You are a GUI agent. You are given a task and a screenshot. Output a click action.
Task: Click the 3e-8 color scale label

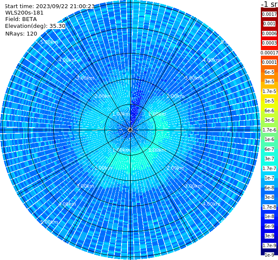tap(269, 197)
